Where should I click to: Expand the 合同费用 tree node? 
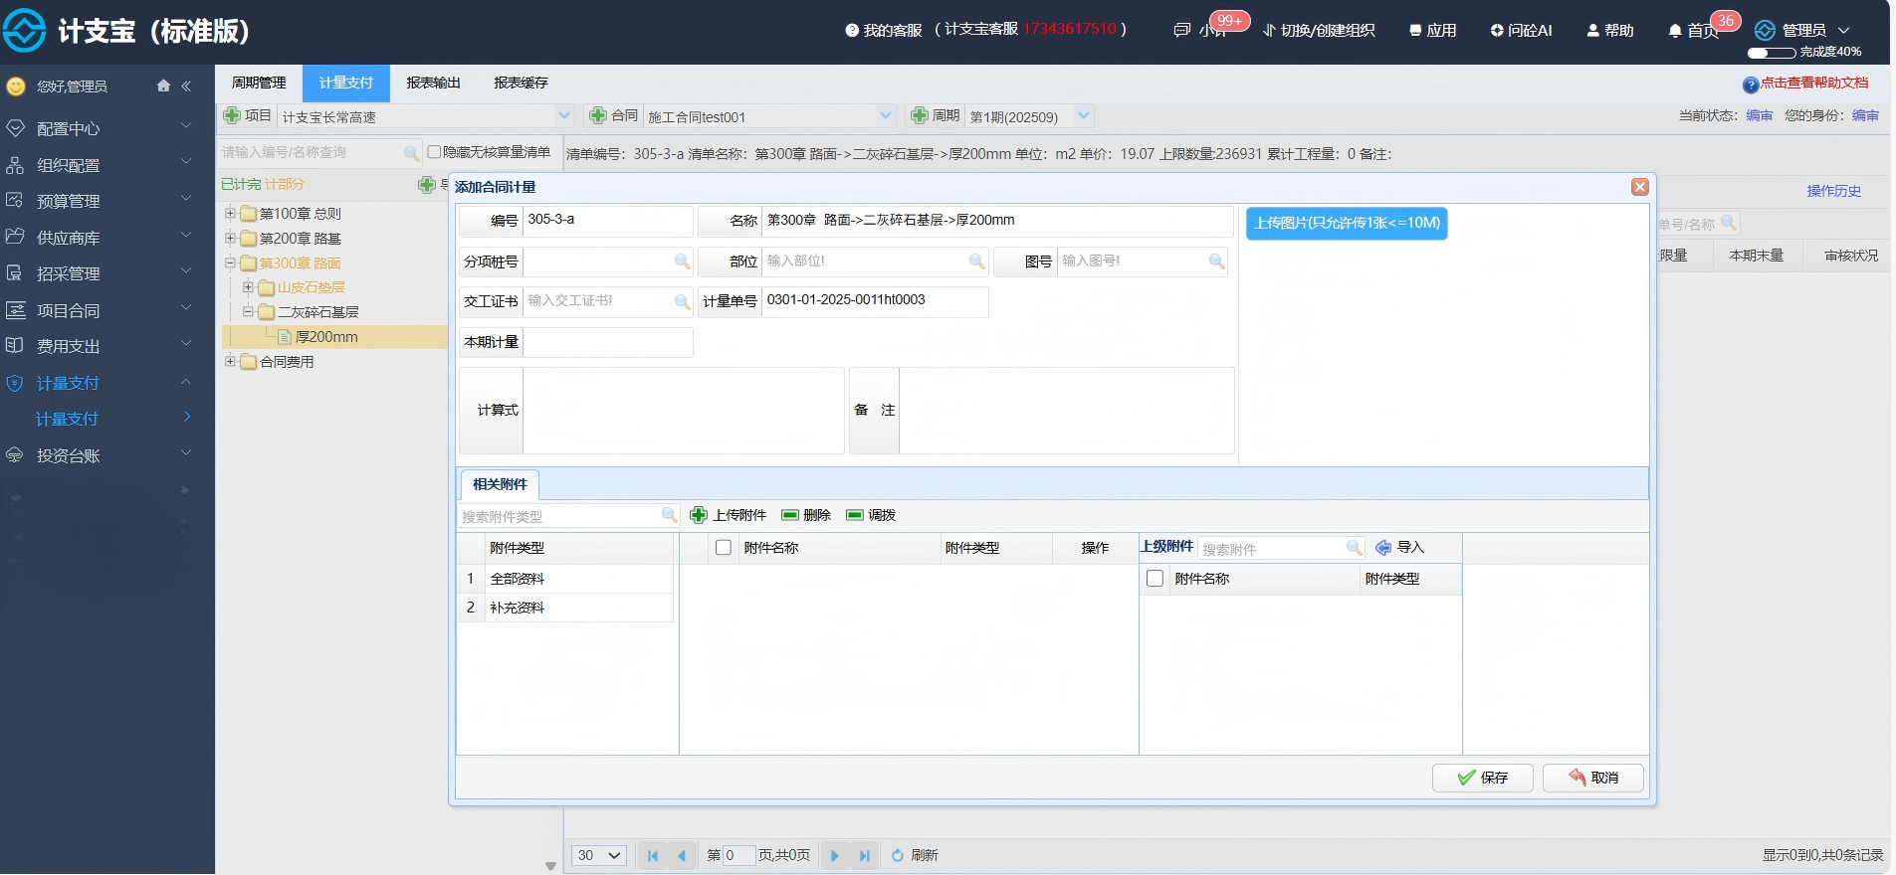point(230,361)
